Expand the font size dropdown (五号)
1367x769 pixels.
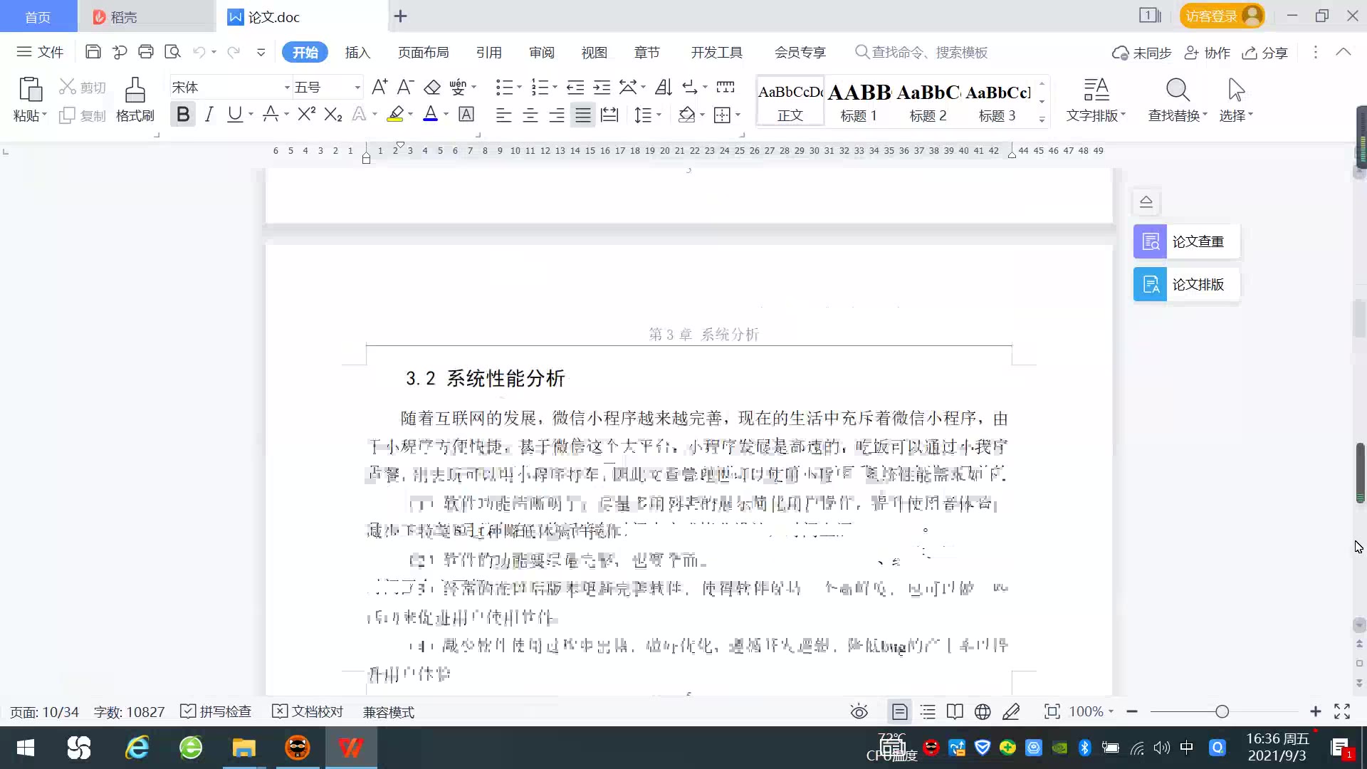[357, 88]
